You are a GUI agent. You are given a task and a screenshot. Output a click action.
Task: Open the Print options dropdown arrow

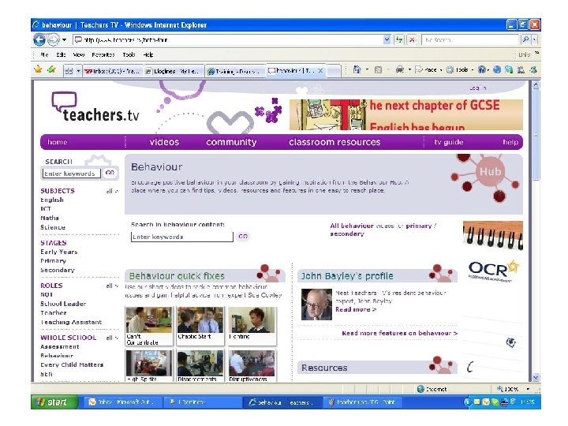[409, 69]
